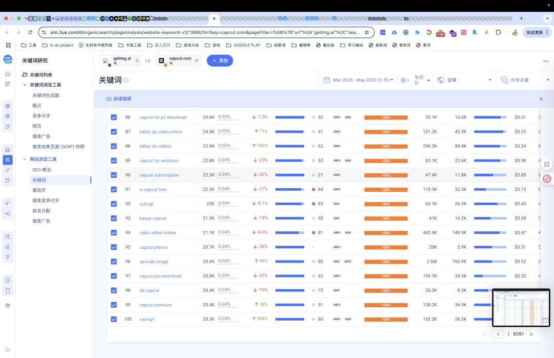
Task: Open the 游戏大站 bookmarks folder
Action: click(187, 45)
